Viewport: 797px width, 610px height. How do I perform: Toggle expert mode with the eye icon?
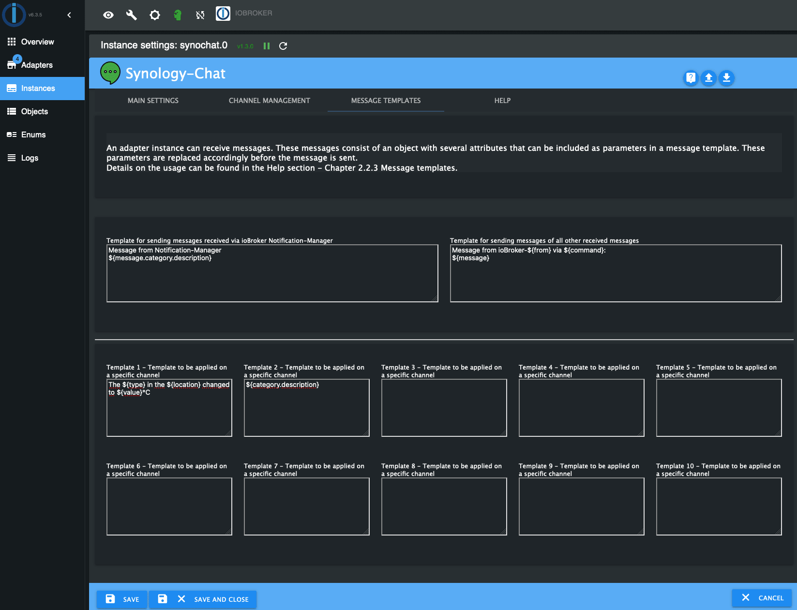pos(108,15)
